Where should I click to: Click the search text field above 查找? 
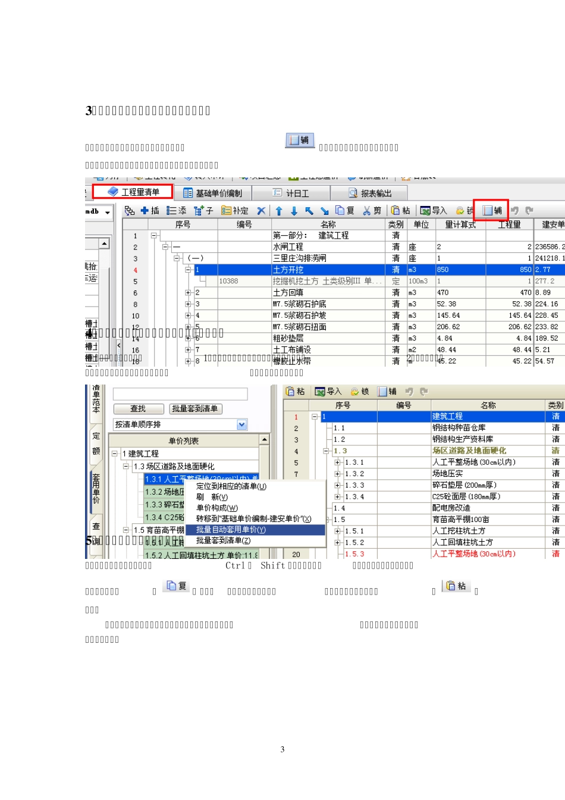tap(180, 394)
